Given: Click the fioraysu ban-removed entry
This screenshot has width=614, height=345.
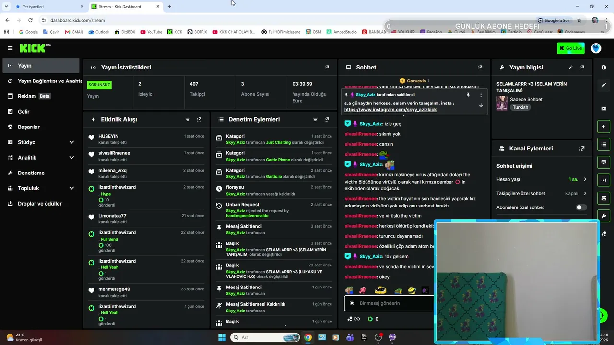Looking at the screenshot, I should click(273, 190).
